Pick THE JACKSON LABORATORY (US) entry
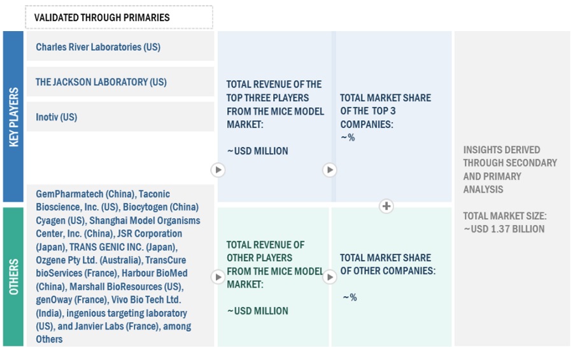Viewport: 573px width, 347px height. [x=101, y=82]
